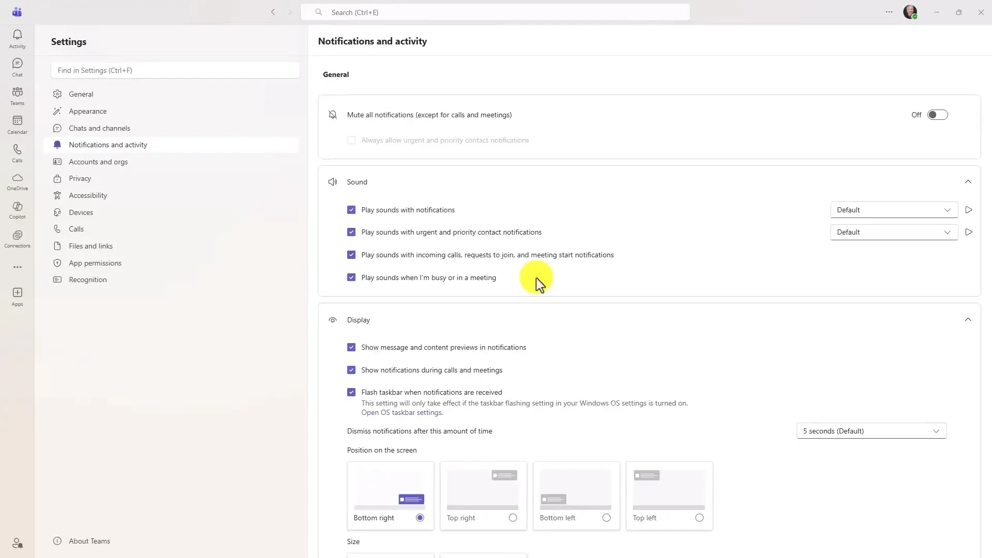
Task: Click the main Search (Ctrl+E) box
Action: pos(495,12)
